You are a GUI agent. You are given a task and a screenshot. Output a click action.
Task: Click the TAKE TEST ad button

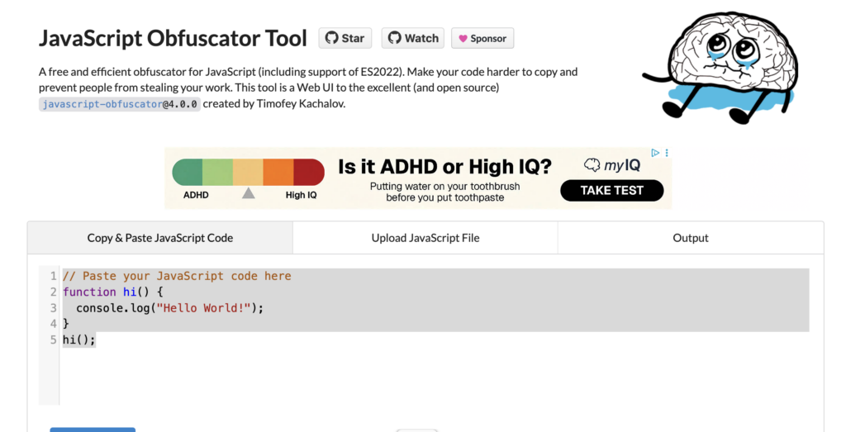[612, 190]
